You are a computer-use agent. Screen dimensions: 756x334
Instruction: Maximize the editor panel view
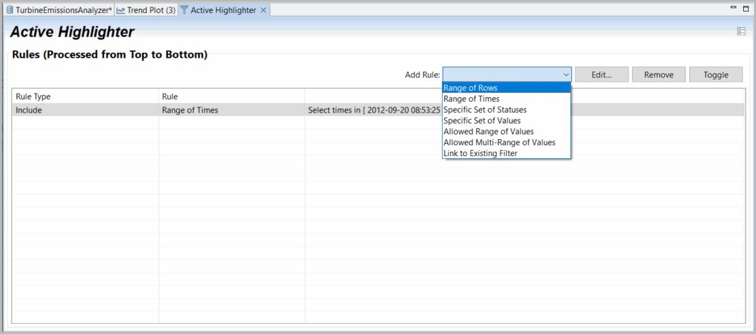(746, 7)
